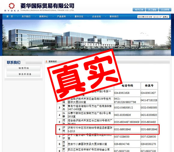Open the 员工登陆 login button

click(x=152, y=10)
